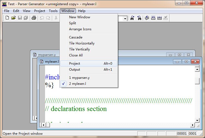Select Arrange Icons menu entry
The width and height of the screenshot is (205, 138).
[x=89, y=29]
